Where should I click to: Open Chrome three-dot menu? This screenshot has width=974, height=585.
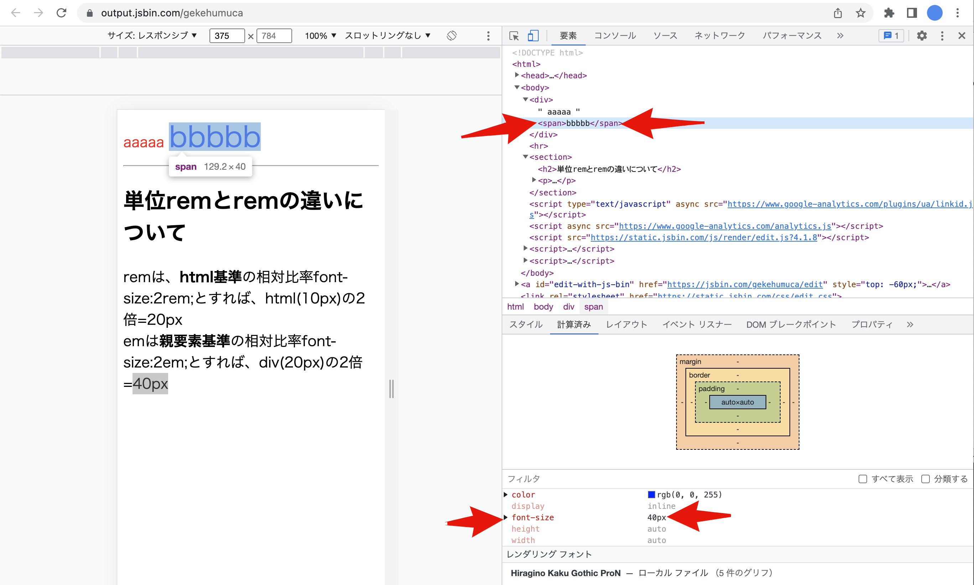(957, 13)
